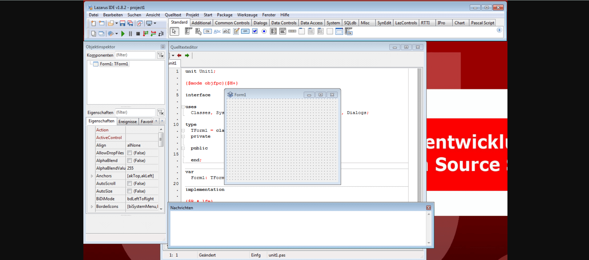Select the TCheckBox palette component
Screen dimensions: 589x260
tap(255, 31)
